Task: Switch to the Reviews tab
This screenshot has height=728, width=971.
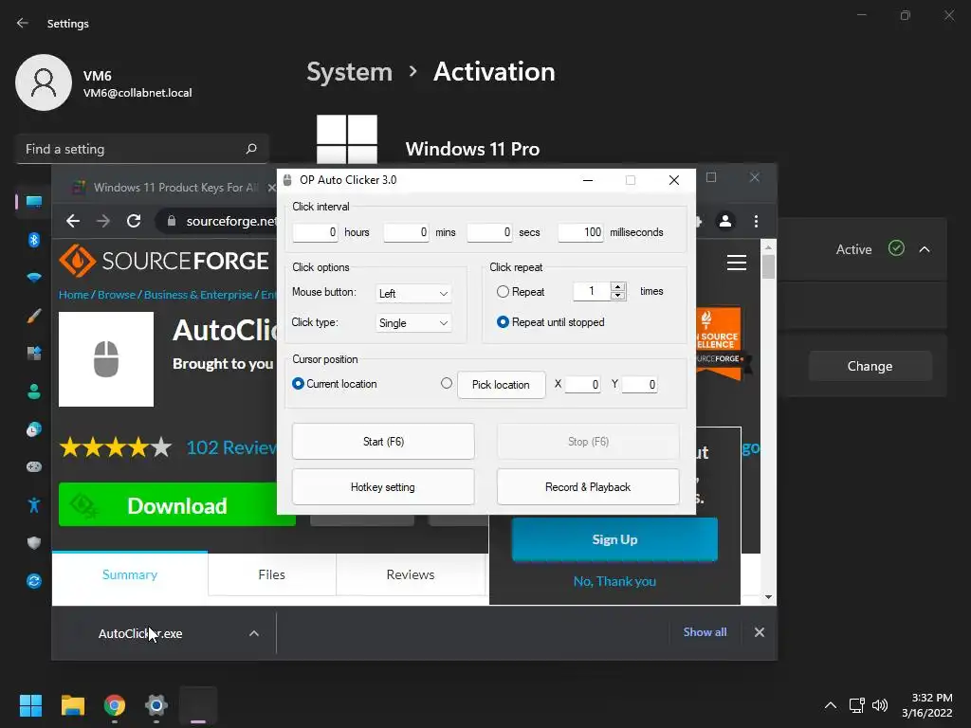Action: 411,574
